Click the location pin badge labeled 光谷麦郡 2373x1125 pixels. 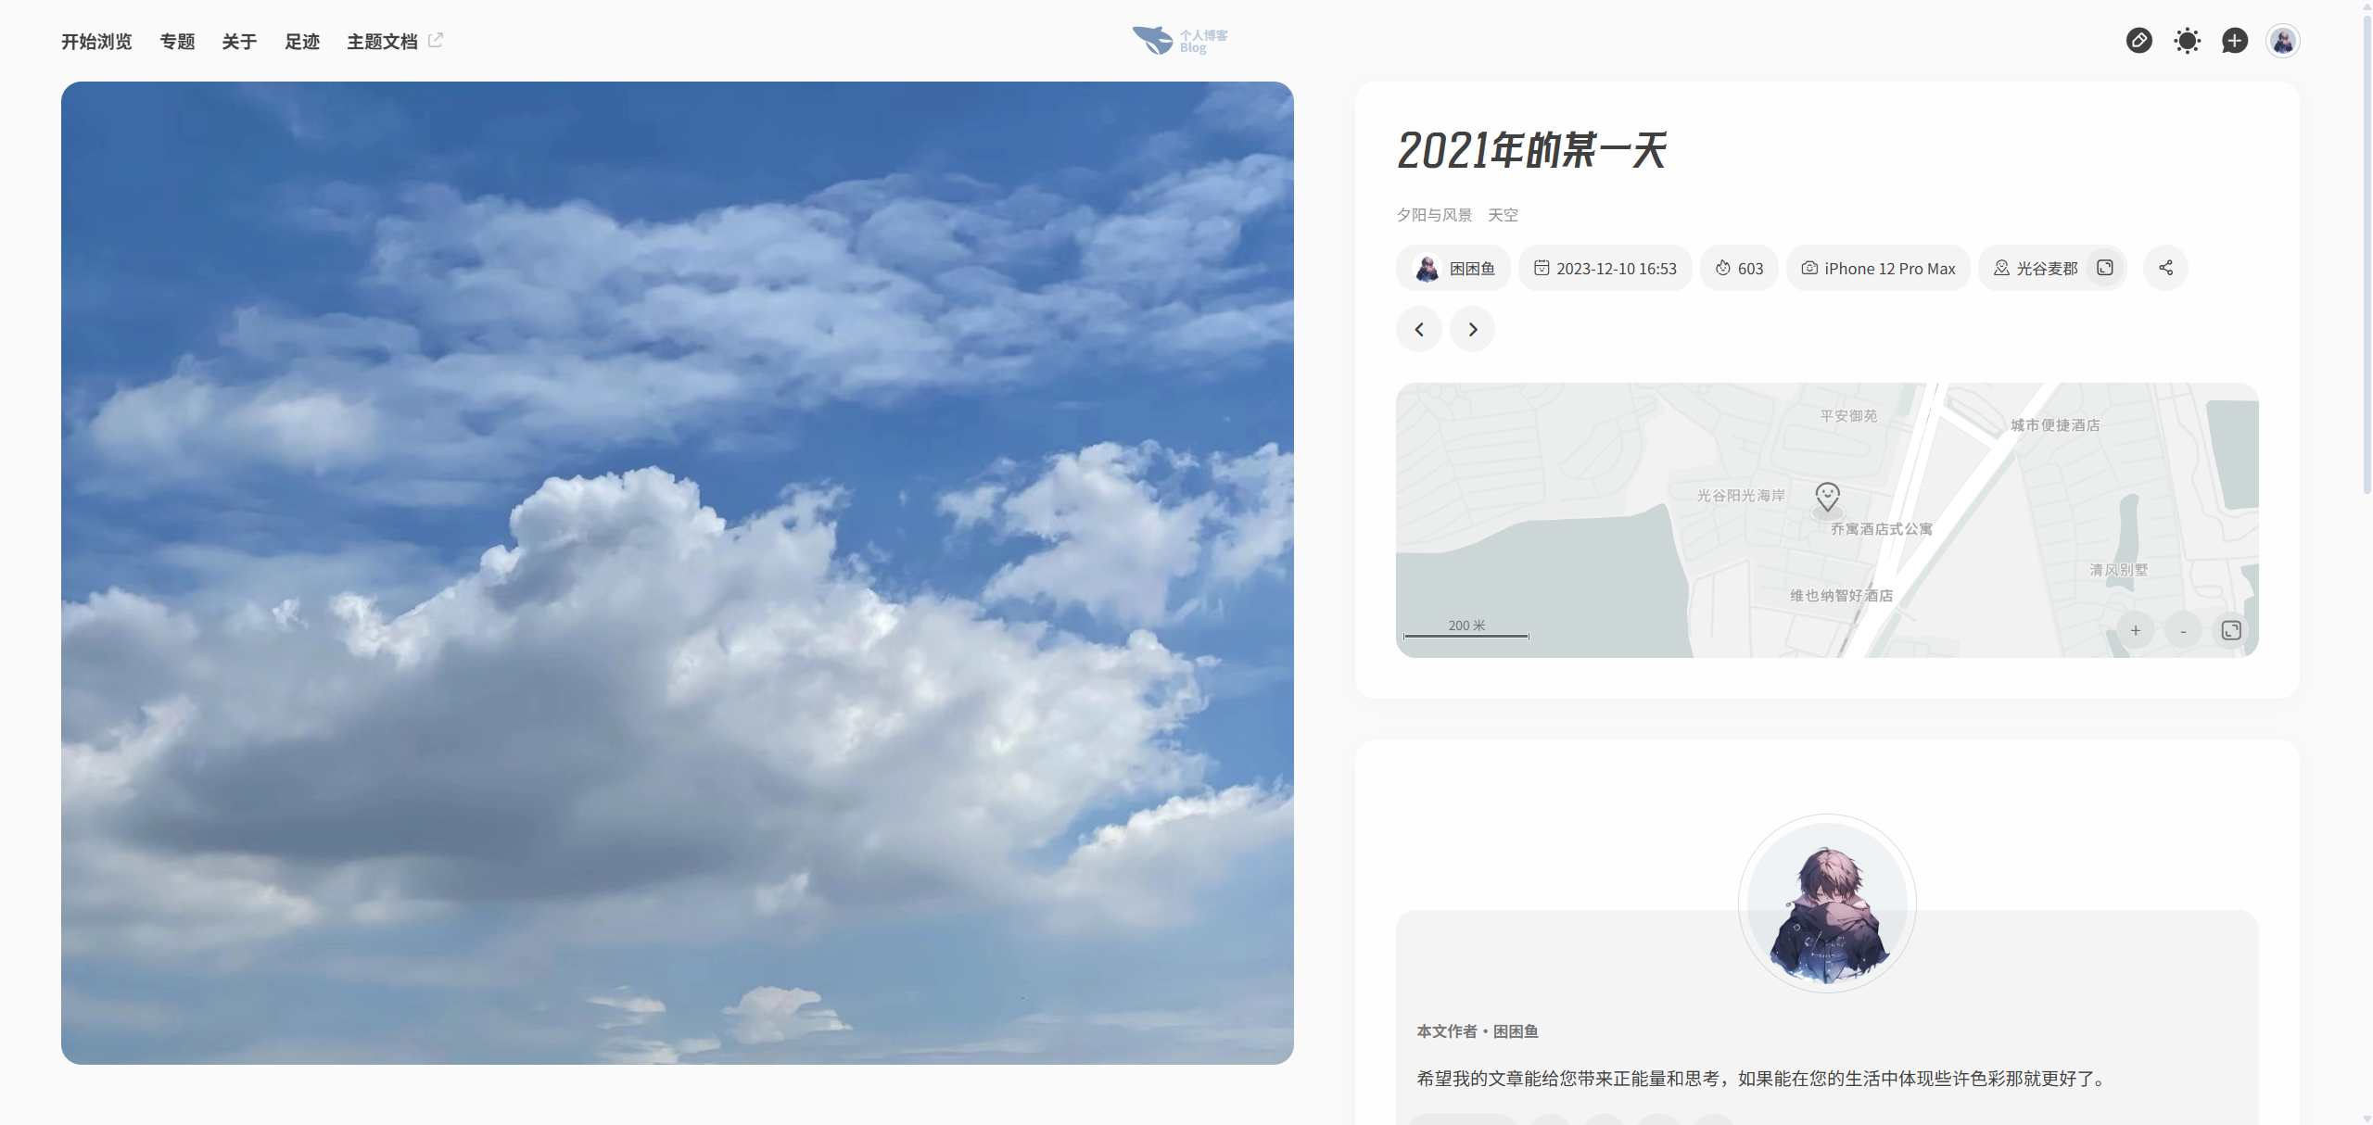(x=2037, y=268)
